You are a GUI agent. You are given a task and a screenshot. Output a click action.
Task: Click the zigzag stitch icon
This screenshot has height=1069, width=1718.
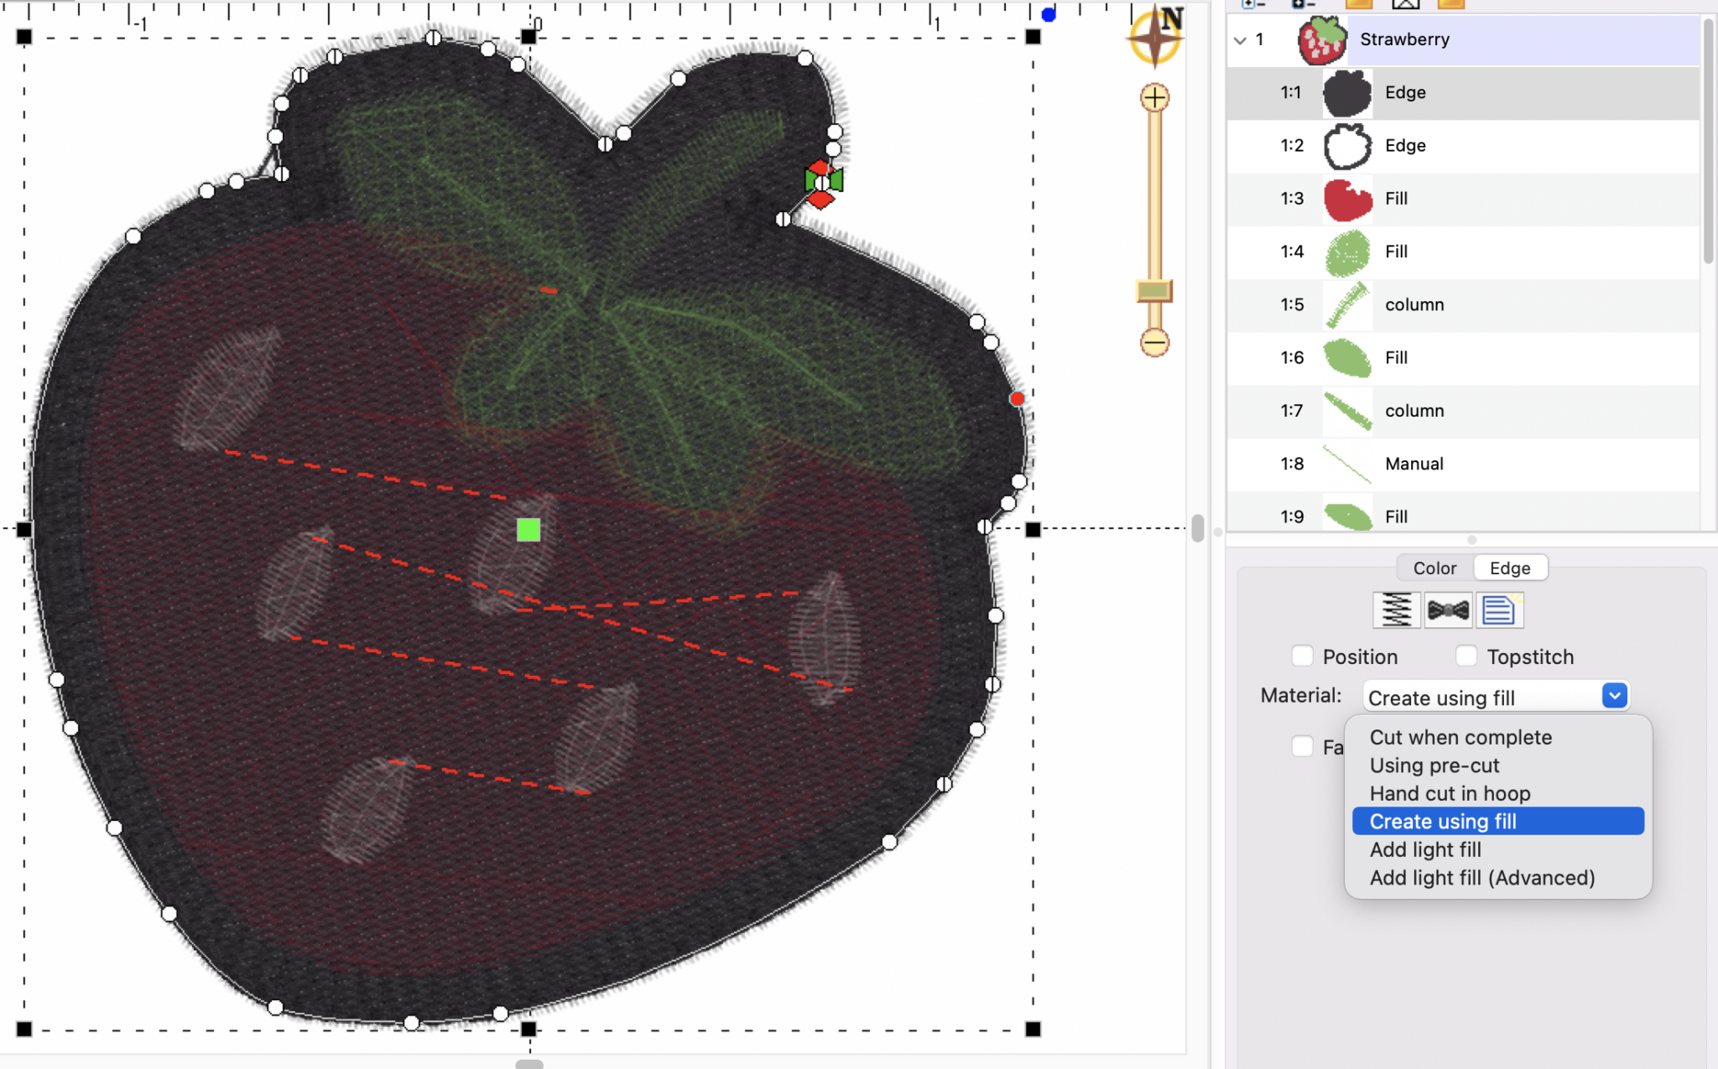click(1396, 610)
